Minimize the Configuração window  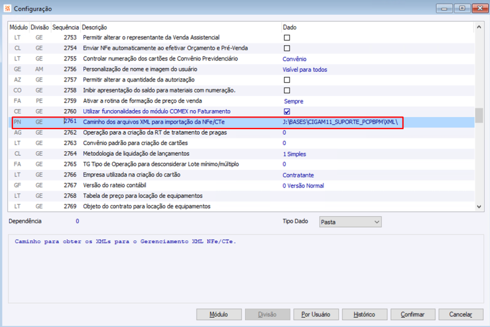tap(445, 8)
